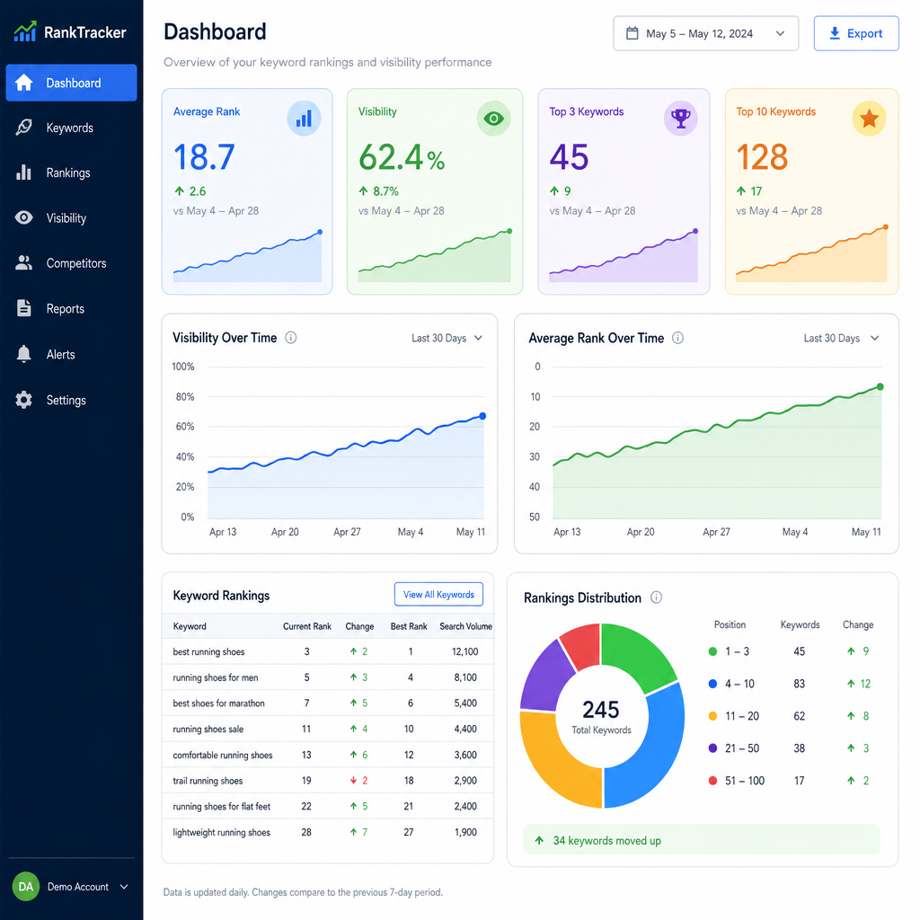Click the bar chart icon beside Rankings
Image resolution: width=920 pixels, height=920 pixels.
tap(24, 172)
